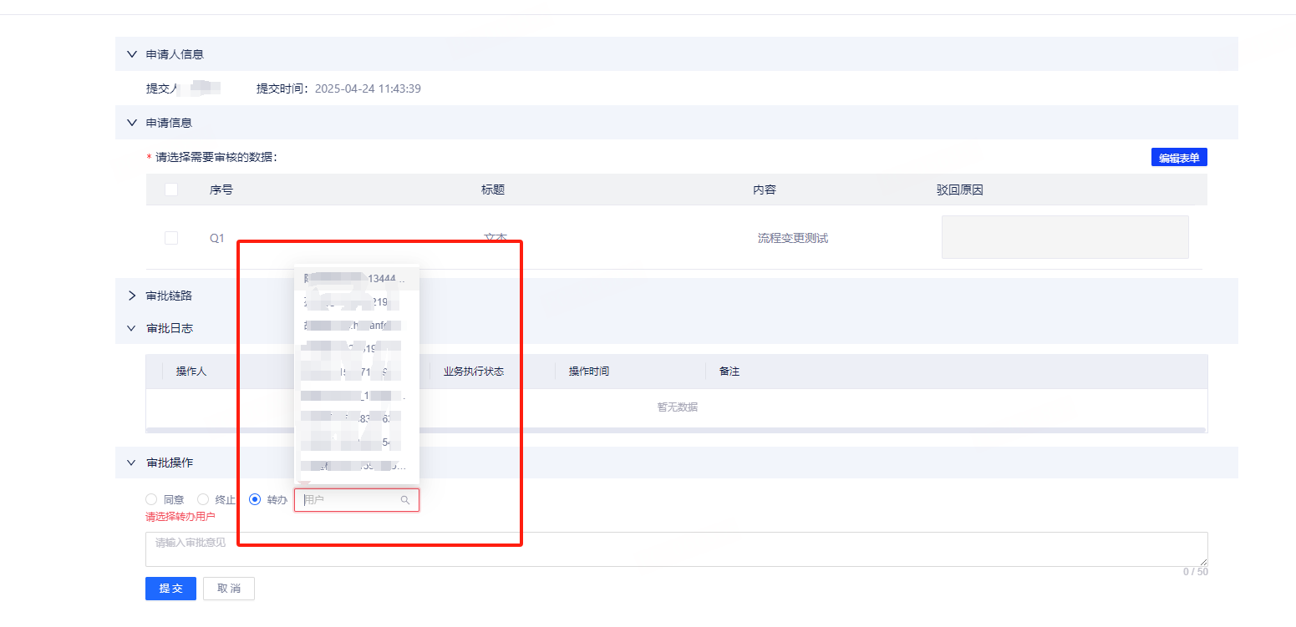Collapse the 审批操作 section chevron
The height and width of the screenshot is (627, 1296).
tap(131, 463)
